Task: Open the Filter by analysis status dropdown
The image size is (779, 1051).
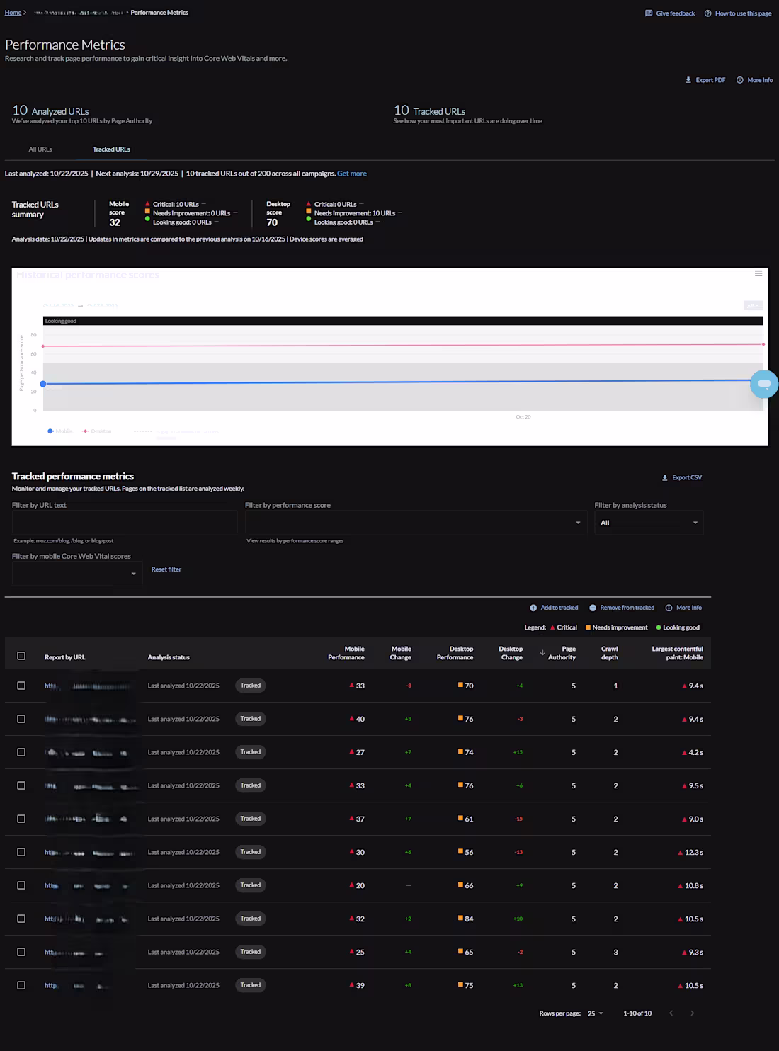Action: click(695, 522)
